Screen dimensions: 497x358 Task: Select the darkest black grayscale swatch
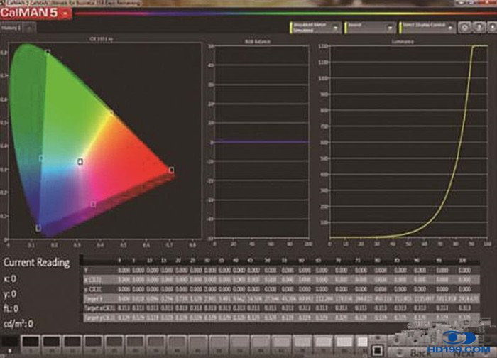9,342
